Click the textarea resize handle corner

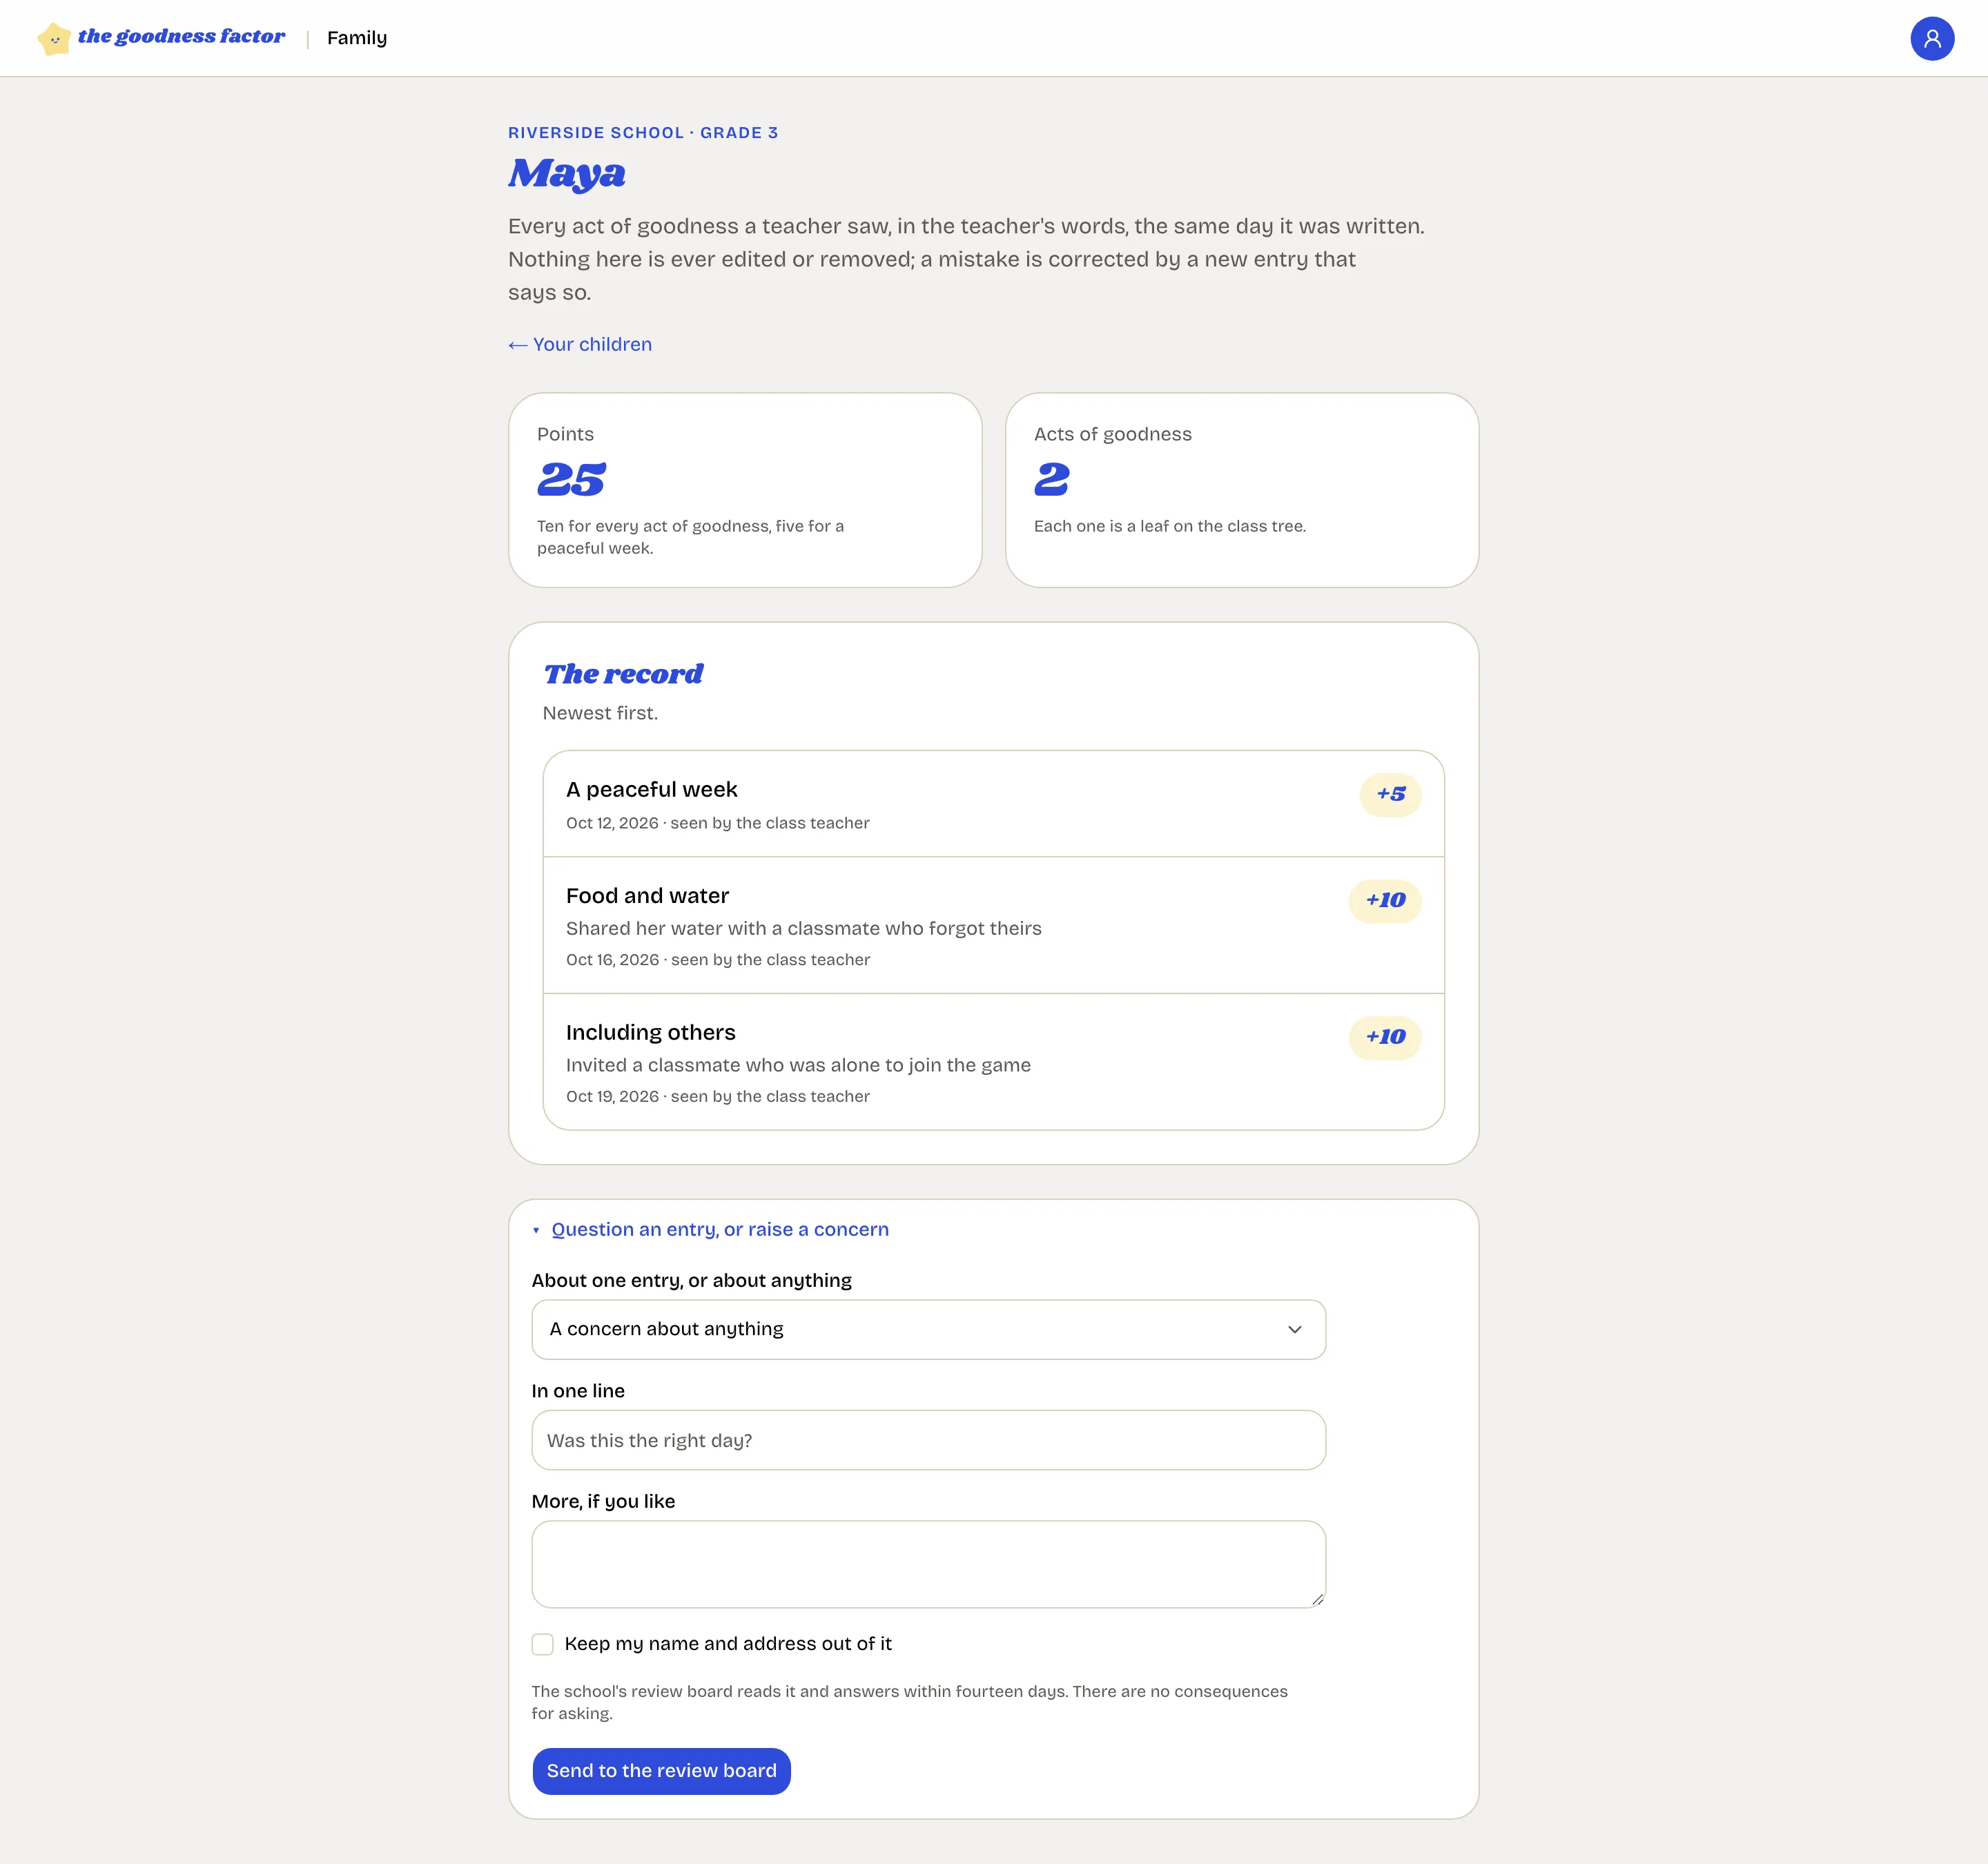click(x=1318, y=1600)
